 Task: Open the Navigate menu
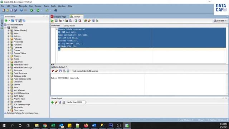(23, 6)
